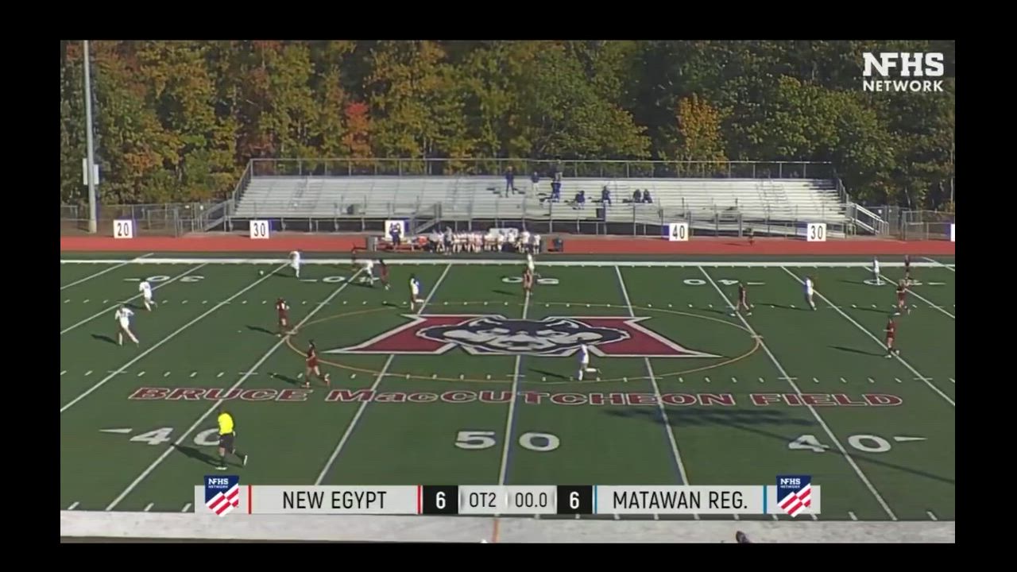
Task: Click the referee in the yellow shirt
Action: pyautogui.click(x=226, y=438)
